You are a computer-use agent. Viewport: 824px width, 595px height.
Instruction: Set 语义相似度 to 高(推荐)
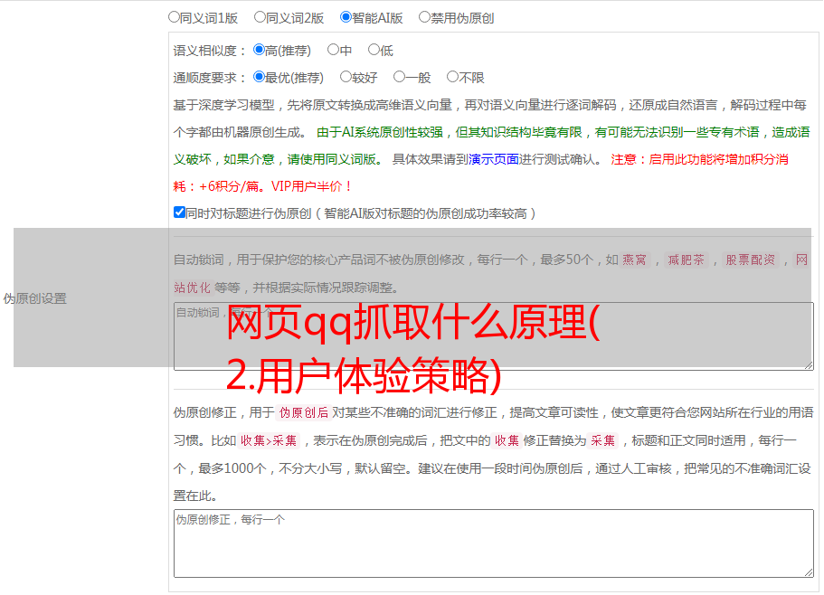click(x=259, y=50)
